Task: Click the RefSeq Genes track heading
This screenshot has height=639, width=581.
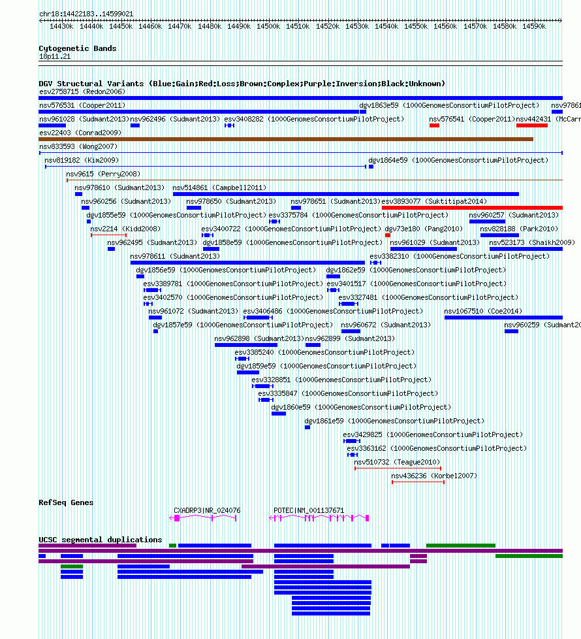Action: coord(66,503)
